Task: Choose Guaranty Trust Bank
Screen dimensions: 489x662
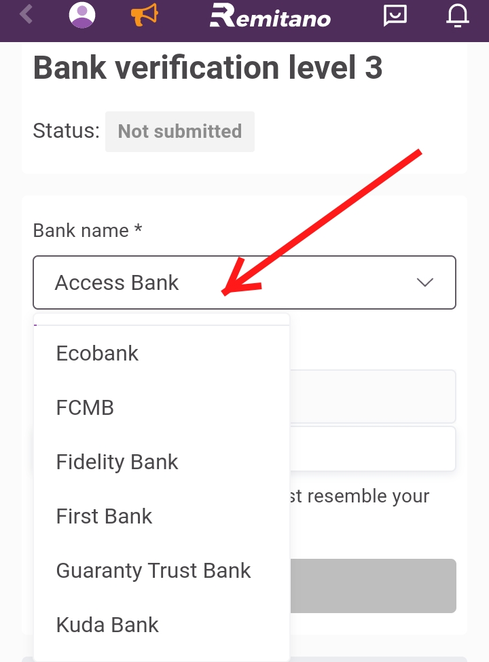Action: [153, 570]
